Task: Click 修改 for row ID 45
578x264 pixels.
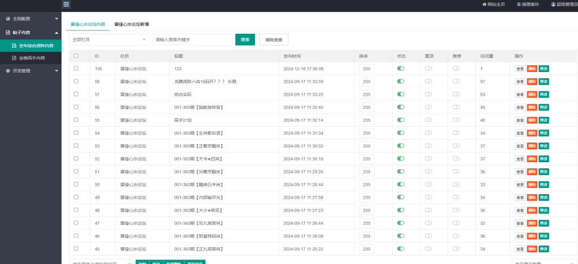Action: 544,249
